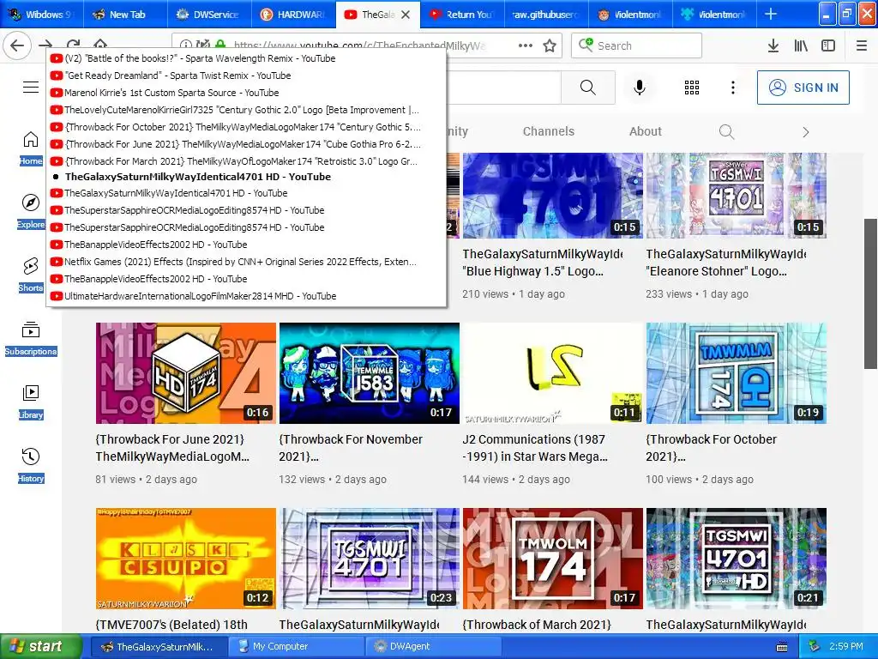The image size is (878, 659).
Task: Open the "Blue Highway 1.5" Logo video thumbnail
Action: pyautogui.click(x=553, y=196)
